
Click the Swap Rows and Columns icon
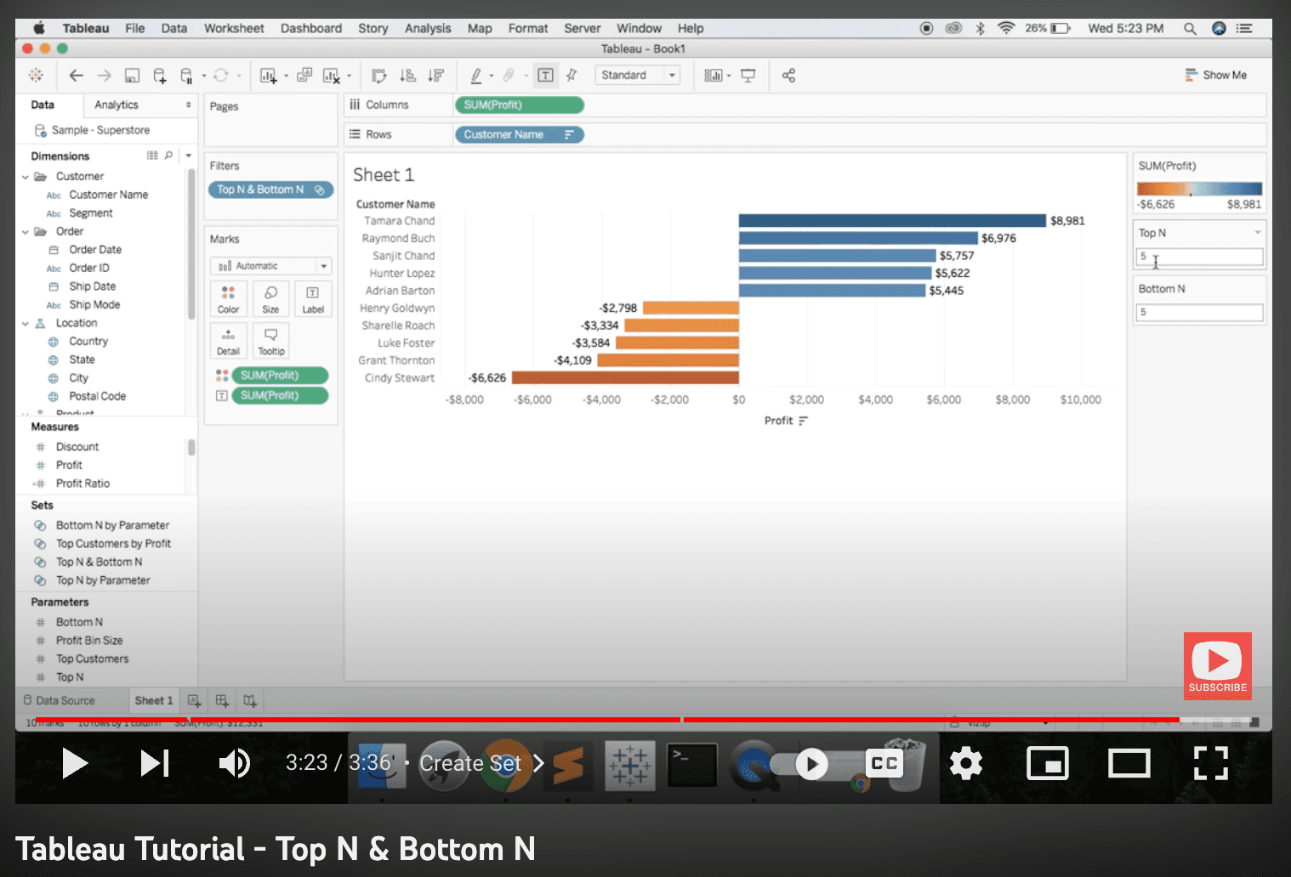click(378, 76)
